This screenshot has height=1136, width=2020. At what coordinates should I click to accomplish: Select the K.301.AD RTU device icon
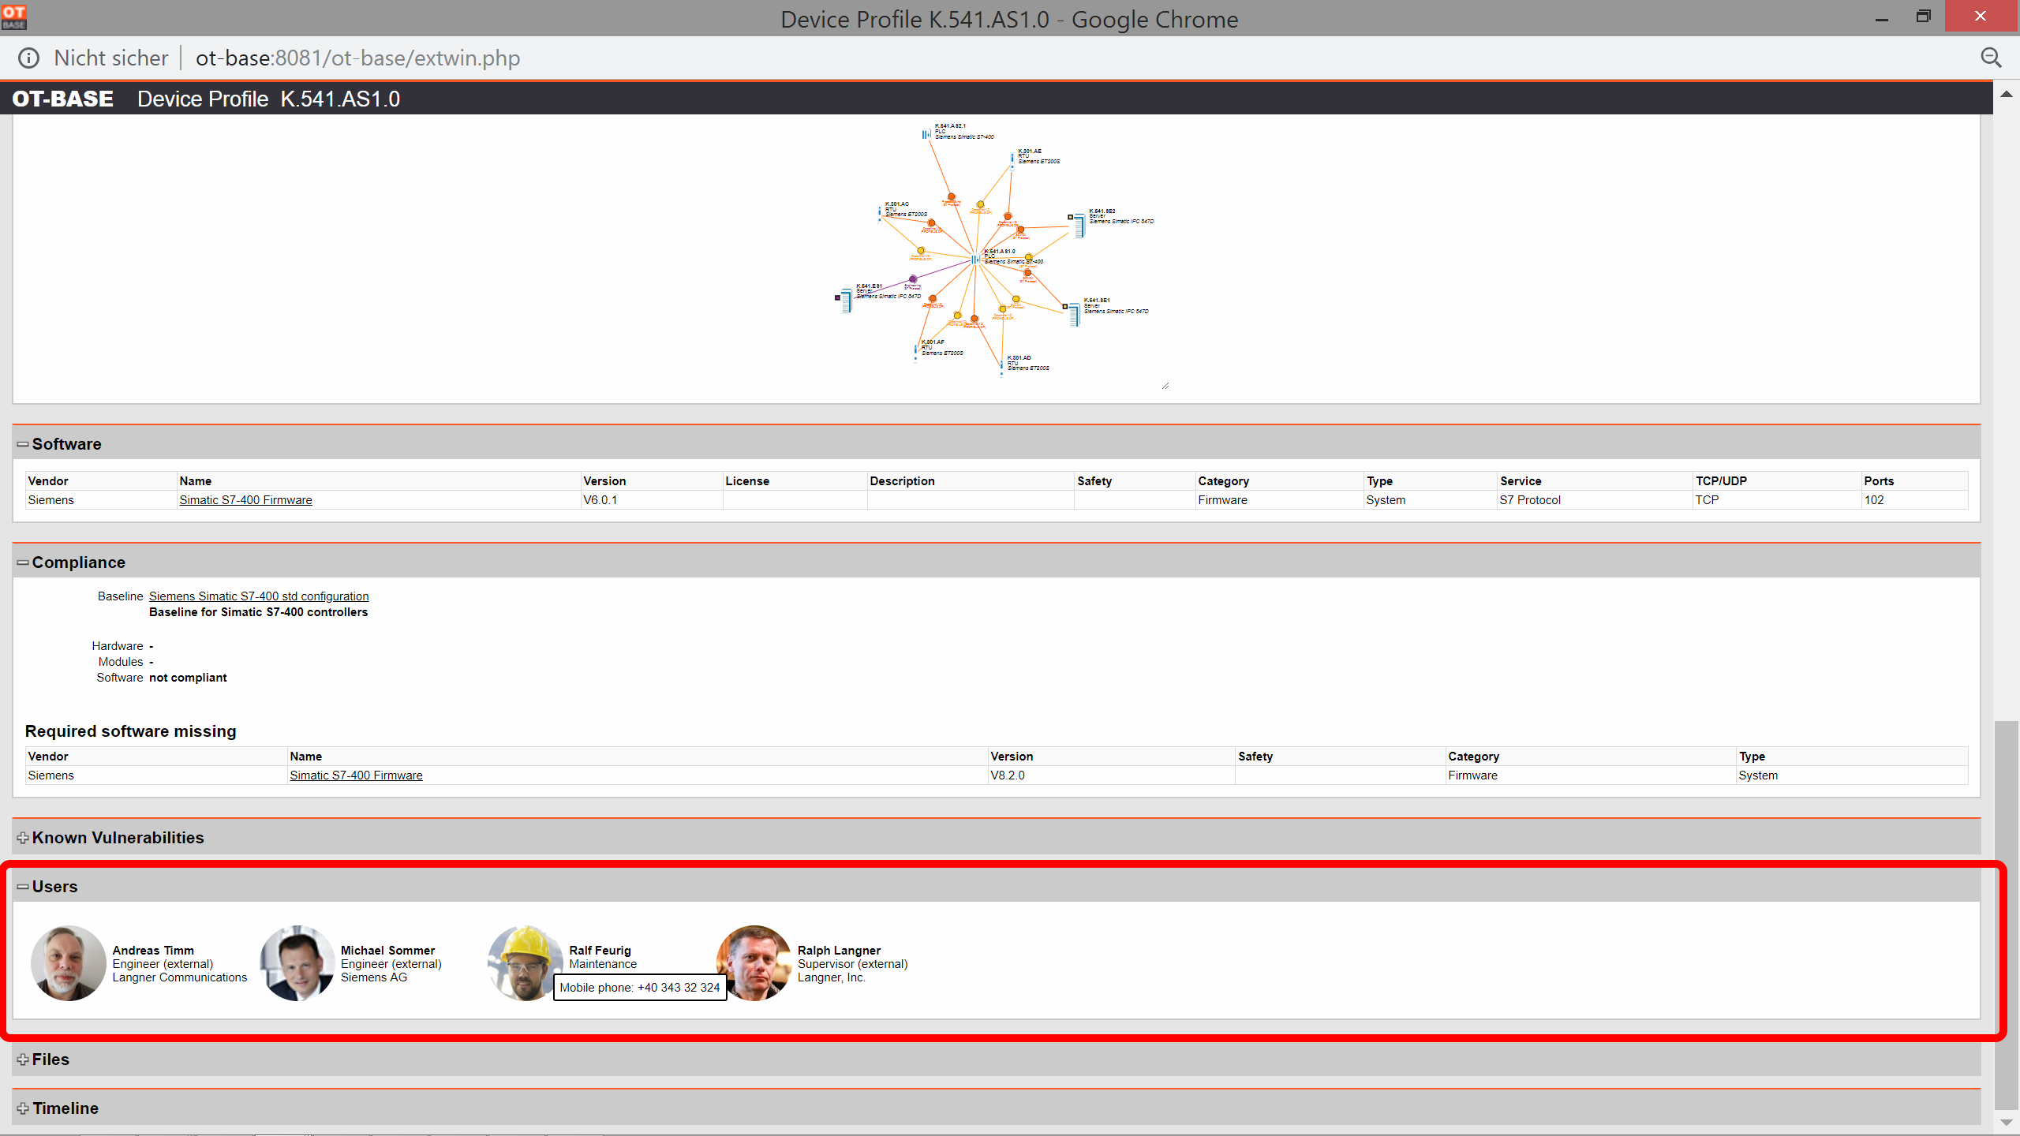coord(1002,367)
